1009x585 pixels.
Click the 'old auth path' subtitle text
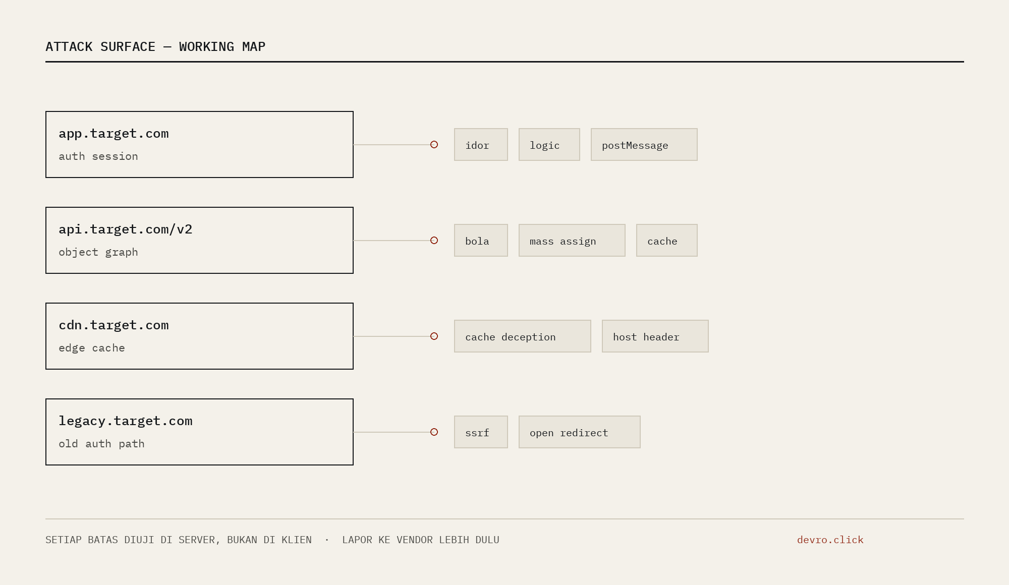101,444
